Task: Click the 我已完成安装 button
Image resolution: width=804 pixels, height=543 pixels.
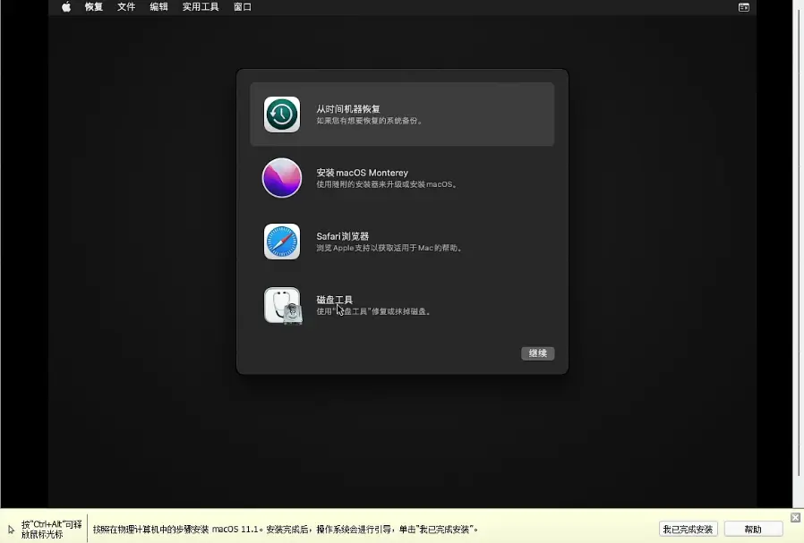Action: pyautogui.click(x=688, y=530)
